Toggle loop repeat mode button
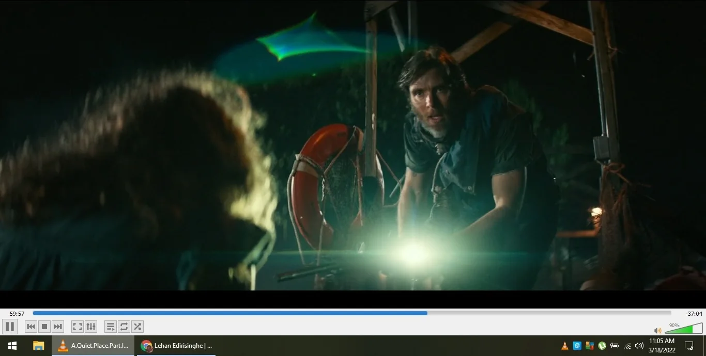 click(124, 327)
